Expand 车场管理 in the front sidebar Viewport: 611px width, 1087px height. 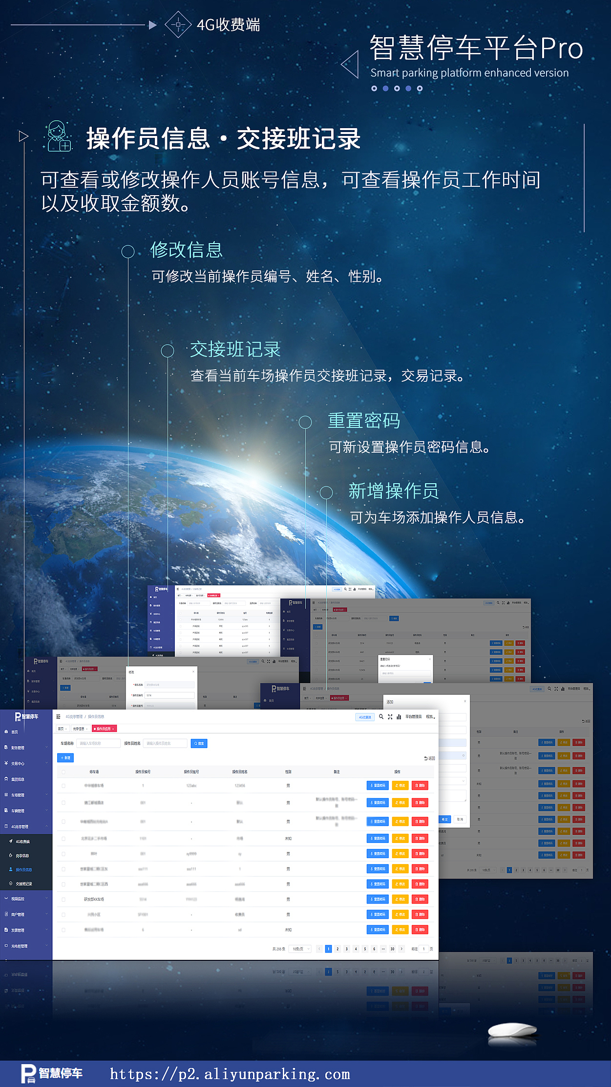click(26, 795)
